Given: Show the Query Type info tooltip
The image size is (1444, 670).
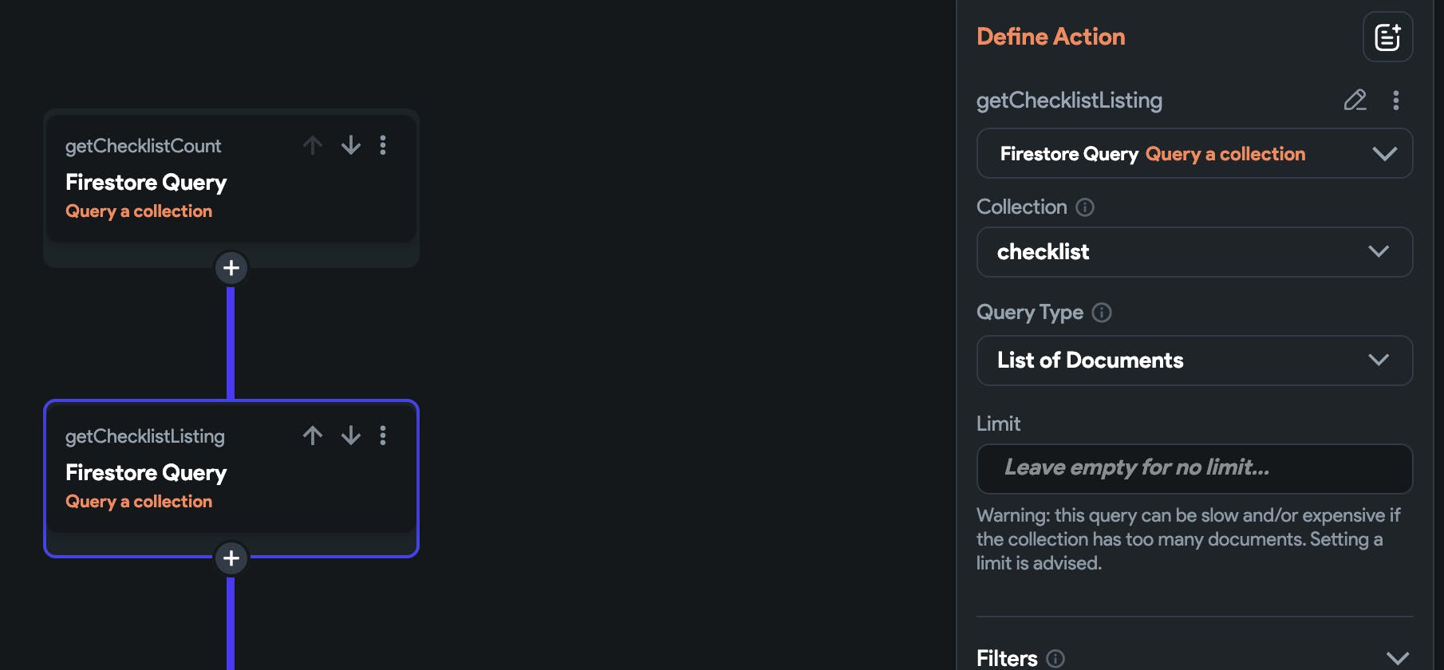Looking at the screenshot, I should click(1102, 313).
